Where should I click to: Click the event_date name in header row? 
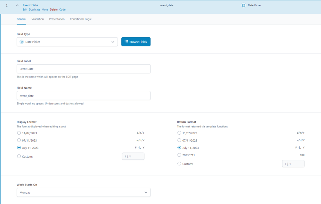coord(167,5)
